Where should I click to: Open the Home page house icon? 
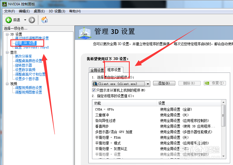pos(44,20)
